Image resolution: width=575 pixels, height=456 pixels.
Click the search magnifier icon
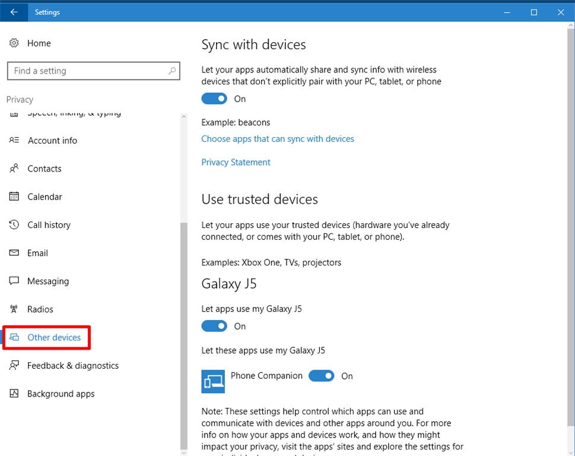click(172, 71)
